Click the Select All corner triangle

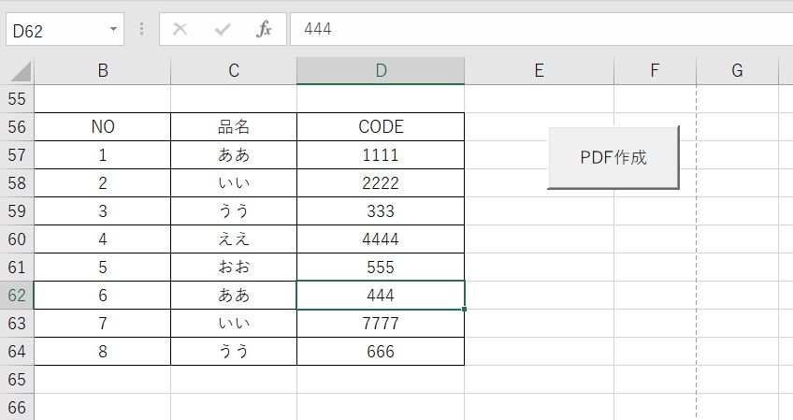coord(21,71)
